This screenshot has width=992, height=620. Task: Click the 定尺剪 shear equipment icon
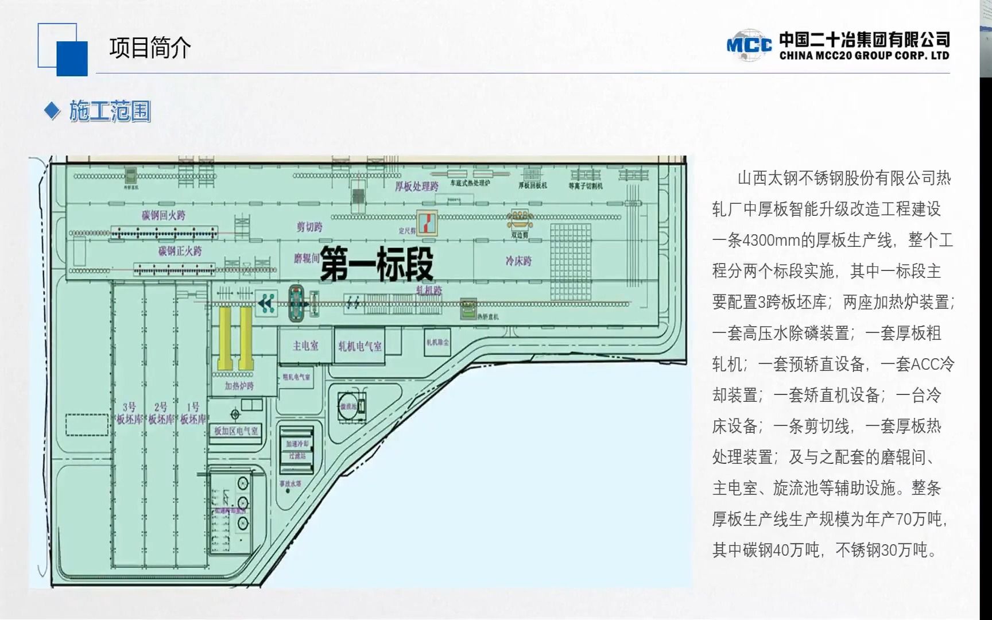pos(427,223)
